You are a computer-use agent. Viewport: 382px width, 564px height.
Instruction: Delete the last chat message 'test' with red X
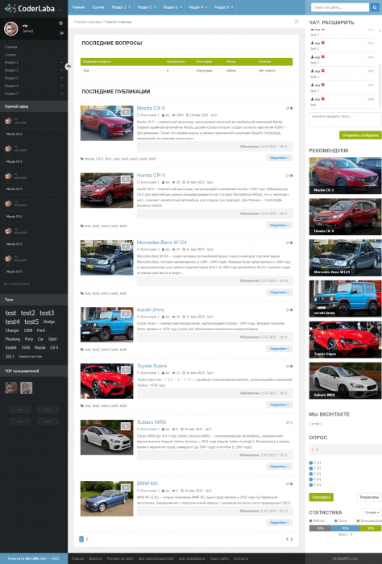(322, 98)
